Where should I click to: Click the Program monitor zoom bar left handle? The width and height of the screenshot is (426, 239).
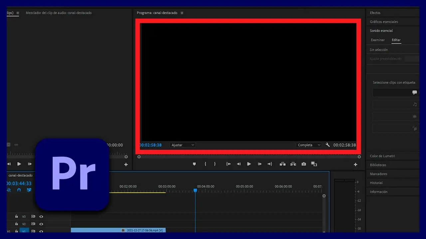139,157
